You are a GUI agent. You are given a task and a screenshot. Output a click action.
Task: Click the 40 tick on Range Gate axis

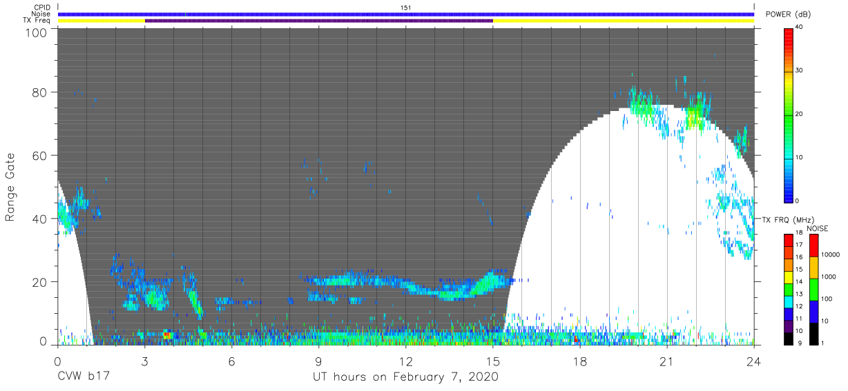coord(40,219)
